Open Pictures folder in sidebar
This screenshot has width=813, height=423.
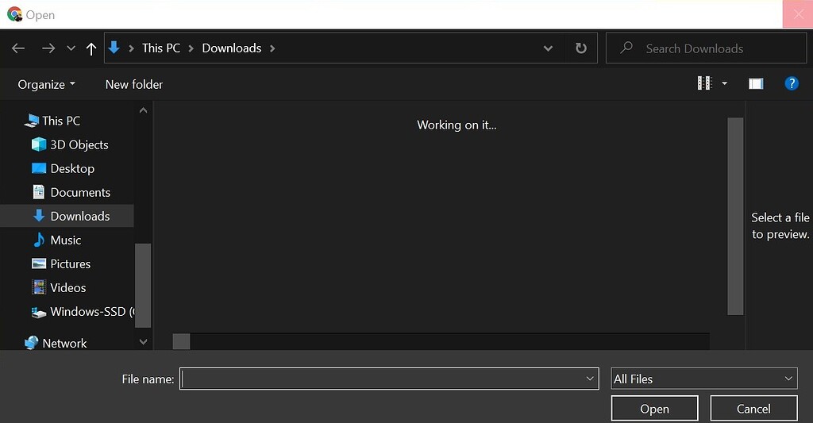(x=71, y=263)
